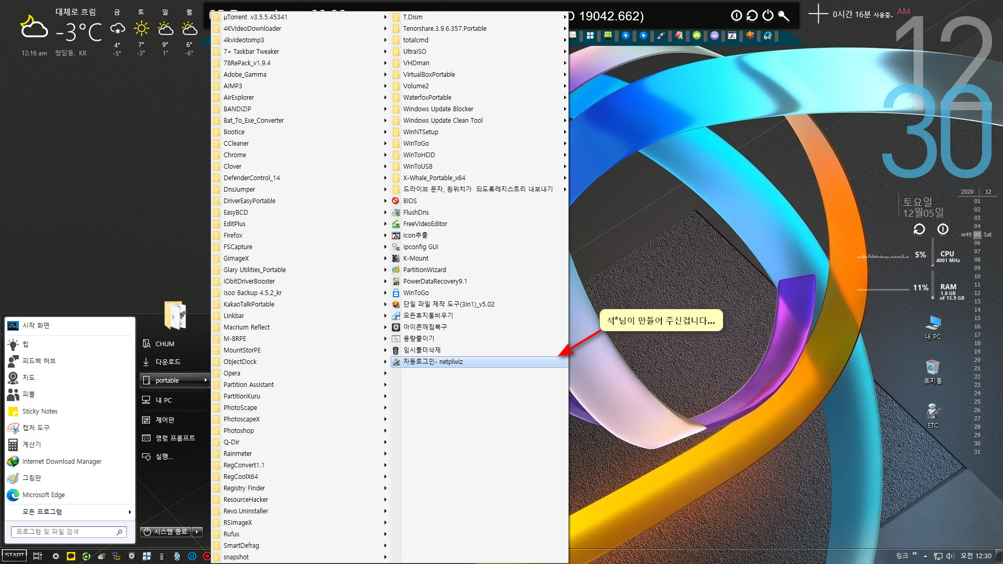Open 휴지통 recycle bin on desktop

(933, 372)
